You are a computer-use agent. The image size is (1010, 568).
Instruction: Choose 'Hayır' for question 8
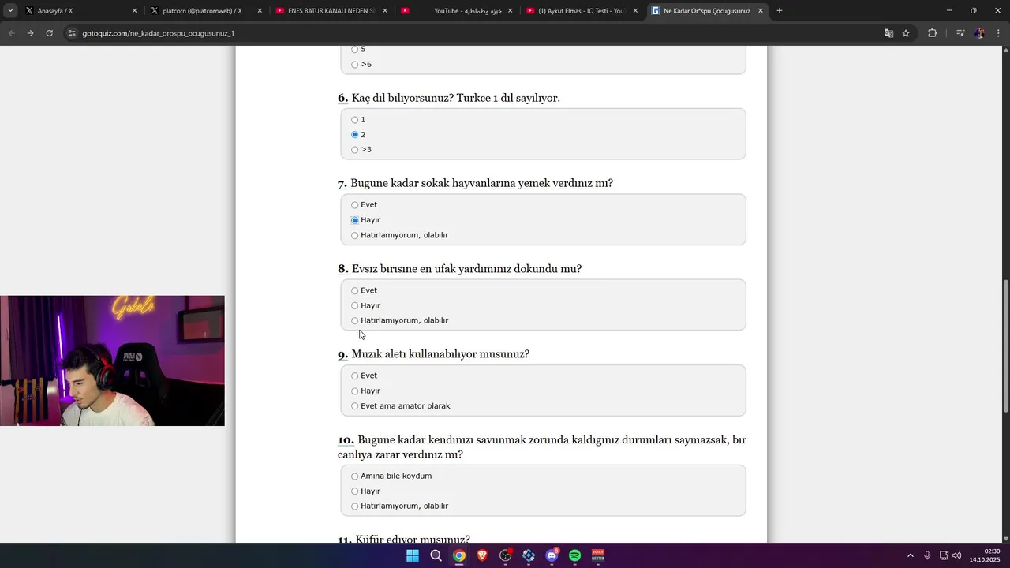[355, 305]
